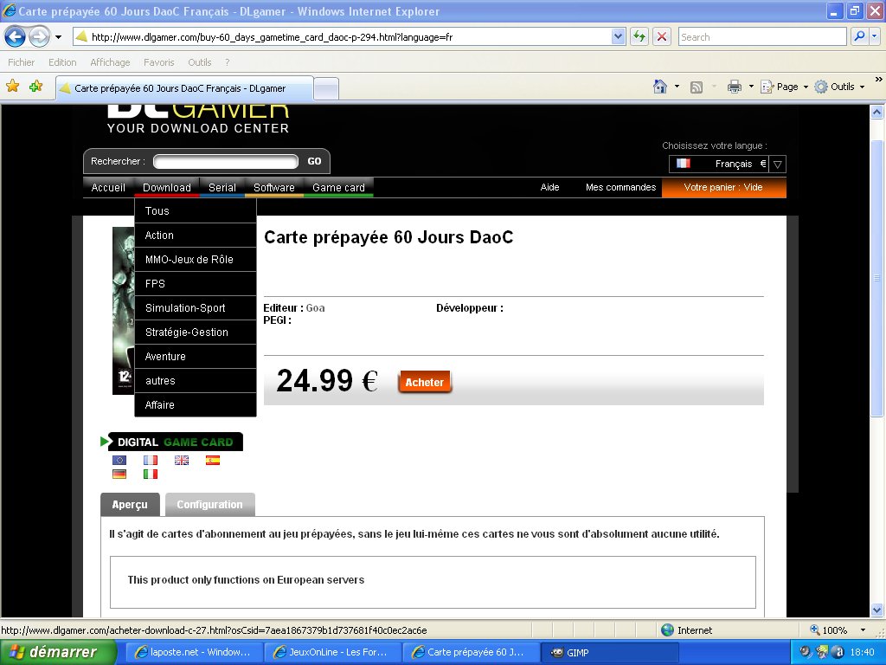Switch to the Aperçu tab
886x665 pixels.
130,505
